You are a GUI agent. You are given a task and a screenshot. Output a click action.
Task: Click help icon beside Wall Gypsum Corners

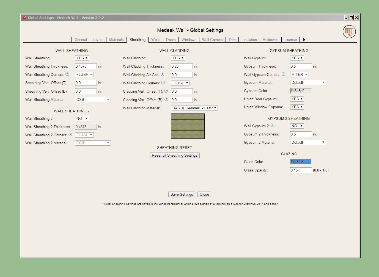(x=284, y=74)
